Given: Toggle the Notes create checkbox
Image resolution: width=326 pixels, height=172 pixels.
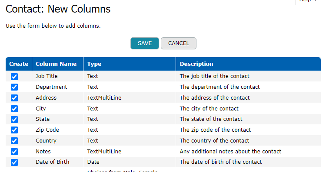Looking at the screenshot, I should pos(14,152).
